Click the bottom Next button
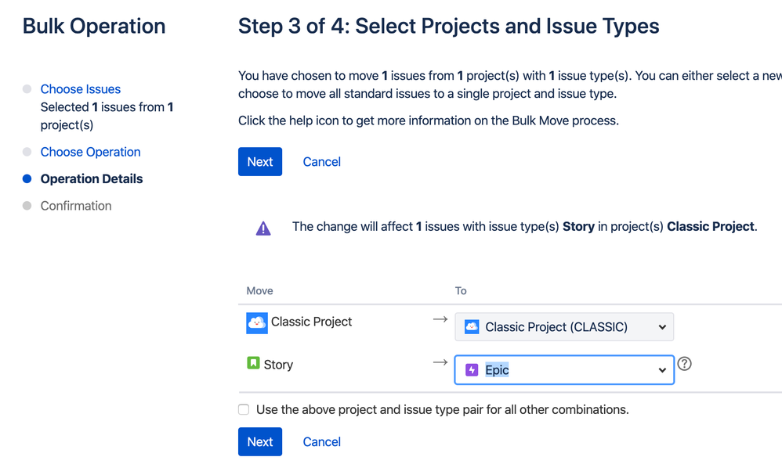This screenshot has width=782, height=475. (260, 441)
